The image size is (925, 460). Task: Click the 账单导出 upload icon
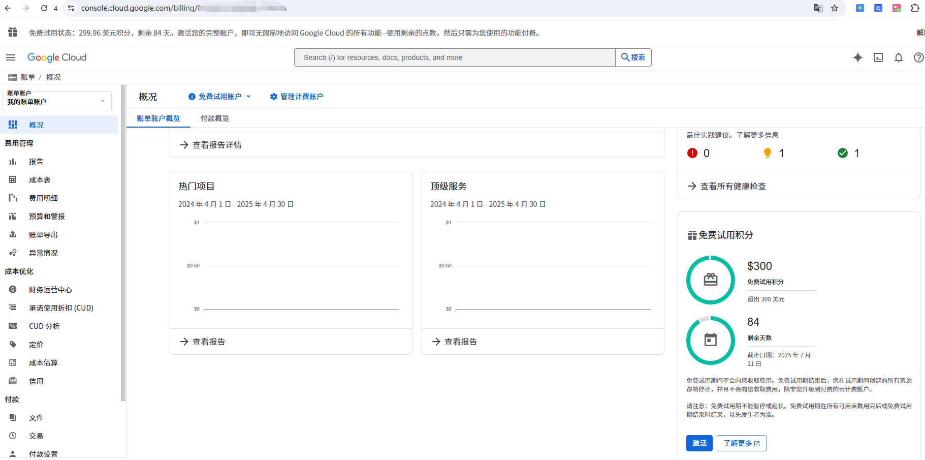click(13, 234)
